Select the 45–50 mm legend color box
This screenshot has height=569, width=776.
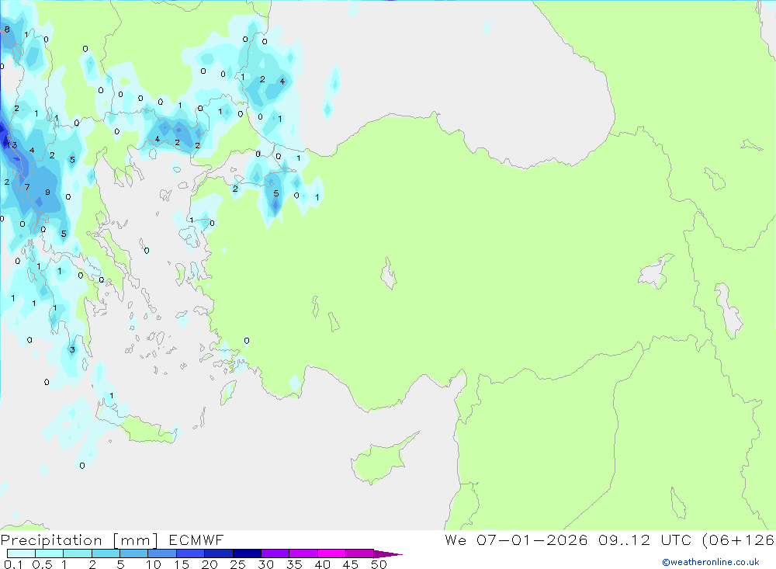pyautogui.click(x=360, y=553)
